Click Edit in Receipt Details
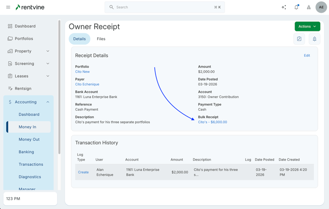Screen dimensions: 329x209 click(306, 55)
